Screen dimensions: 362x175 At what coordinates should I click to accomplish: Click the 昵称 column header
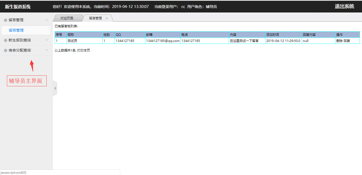click(x=71, y=35)
